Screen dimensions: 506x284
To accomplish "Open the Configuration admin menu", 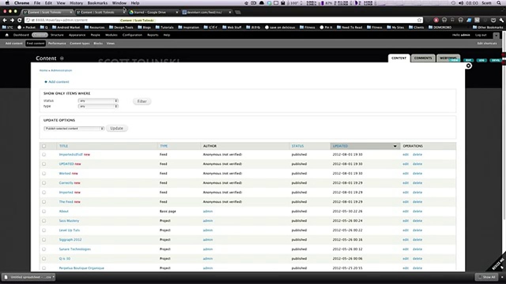I will click(x=132, y=35).
